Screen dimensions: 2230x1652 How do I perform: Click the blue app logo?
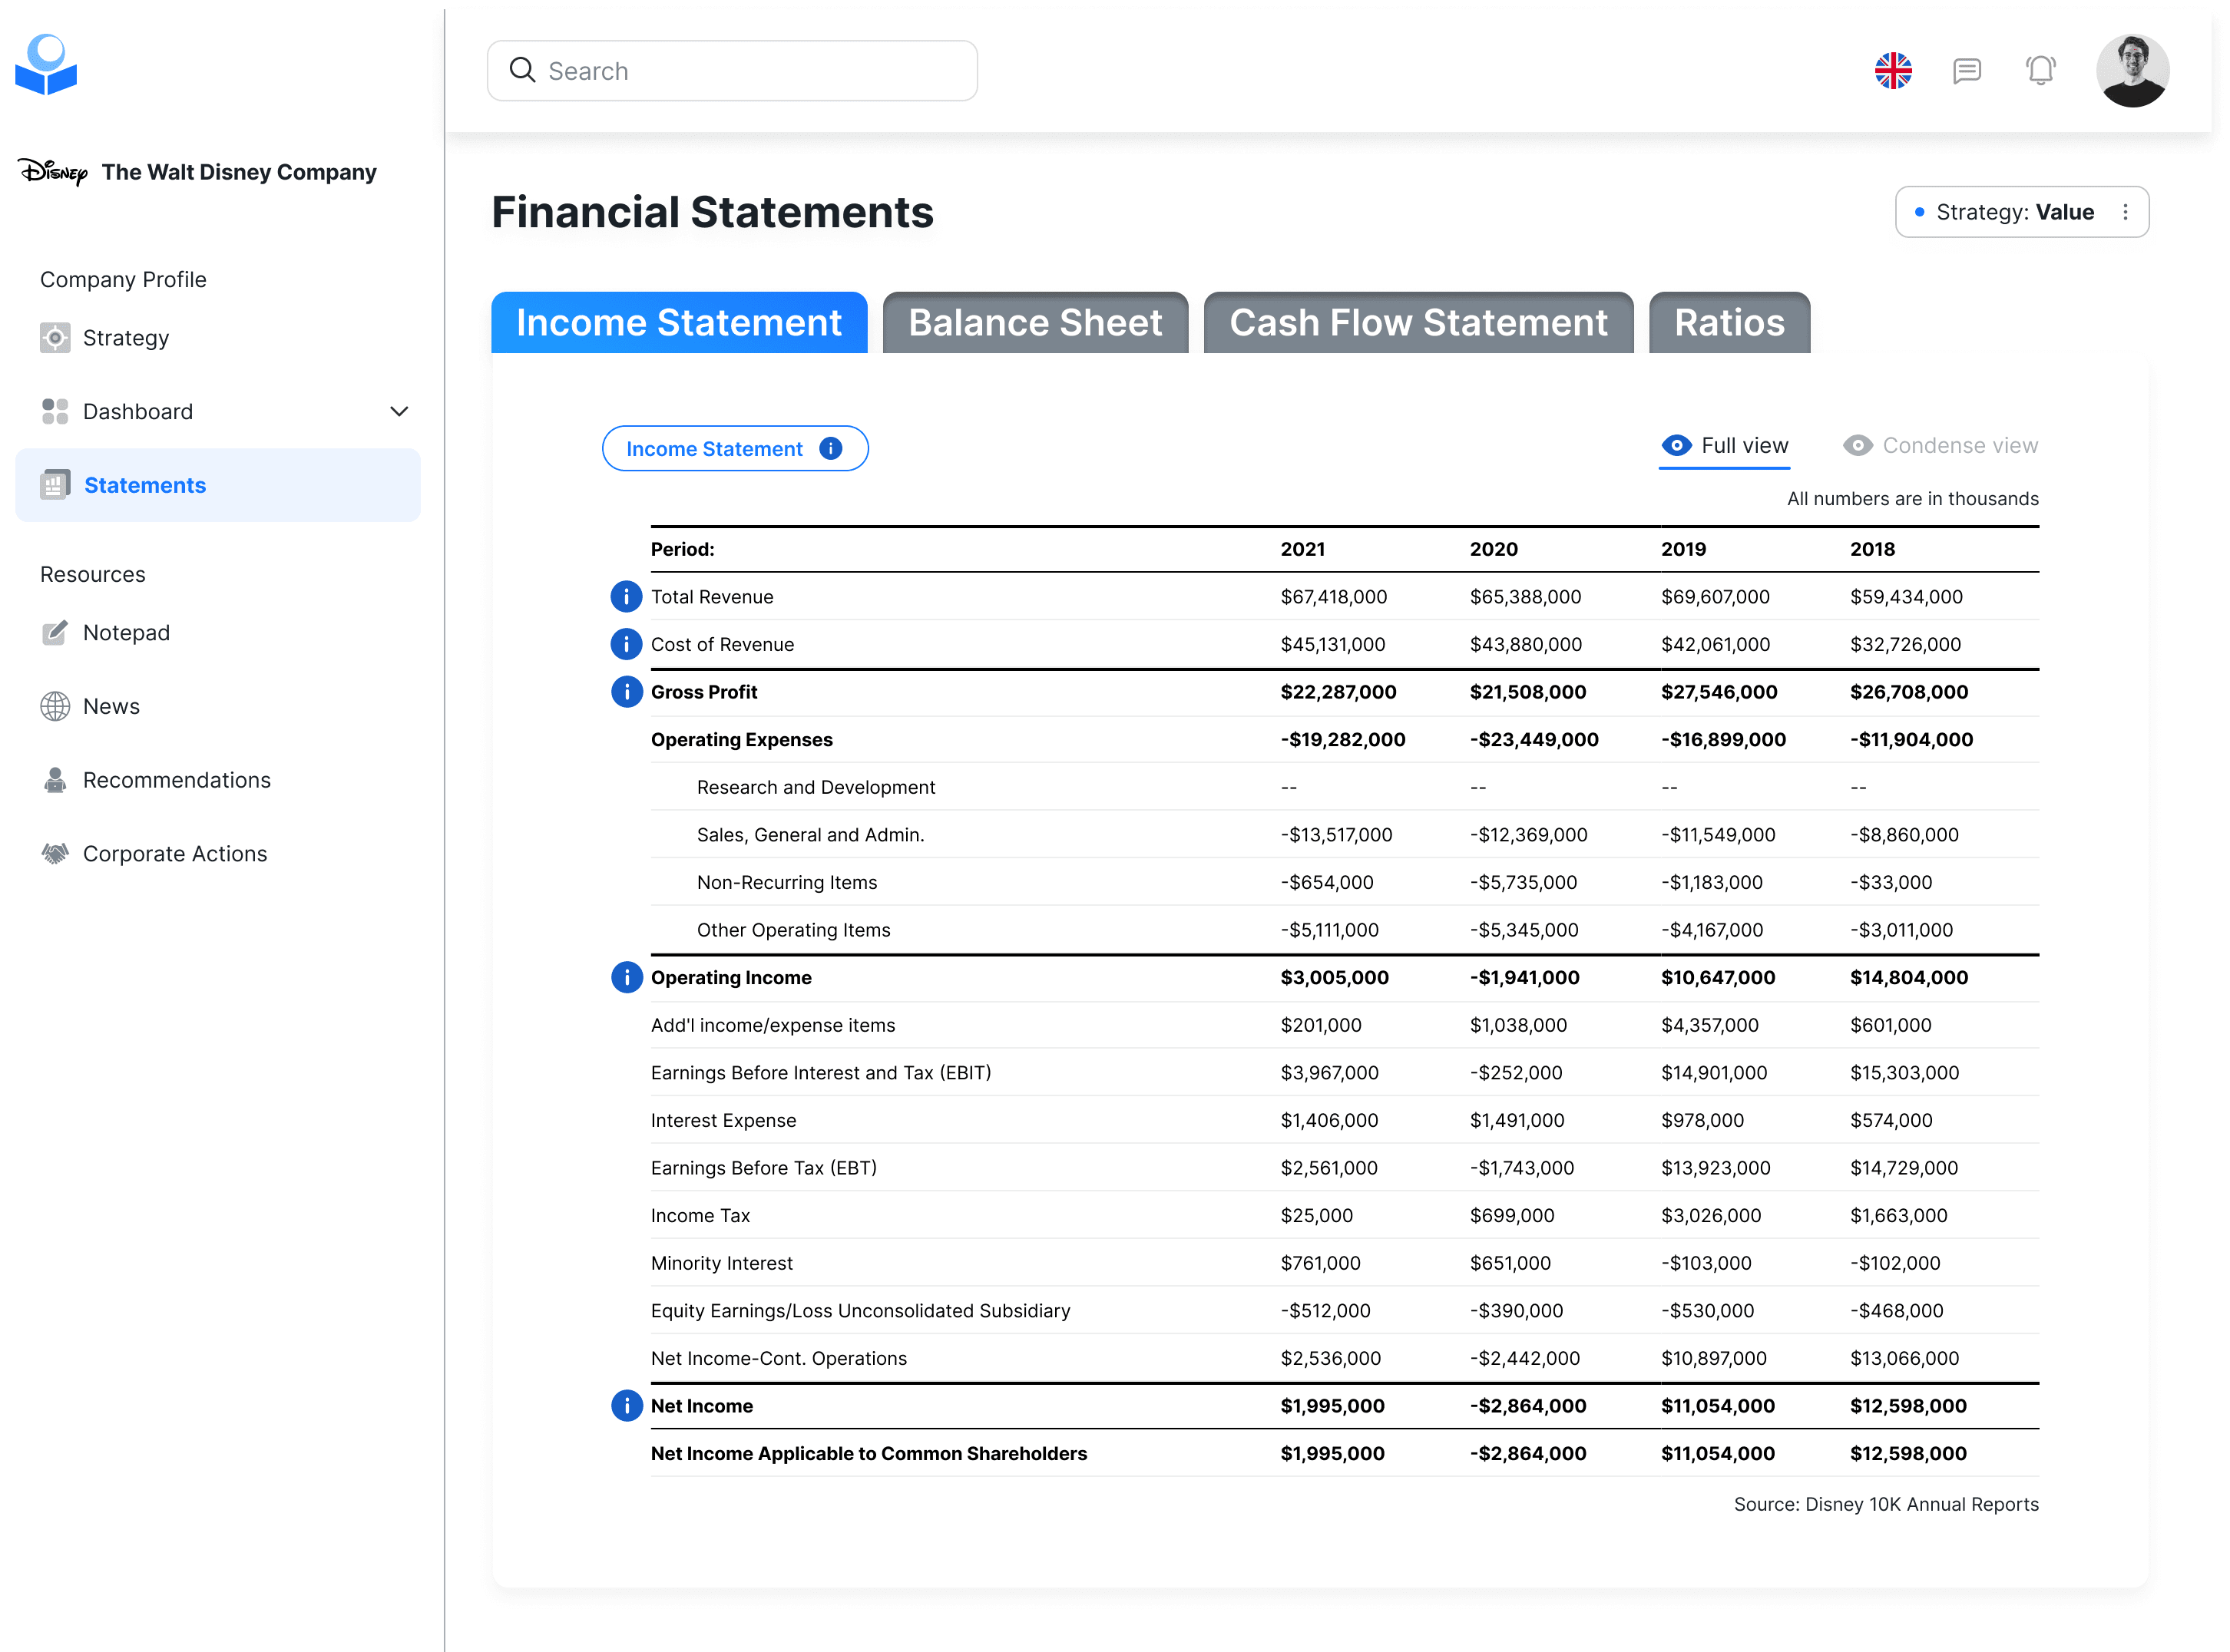click(x=46, y=65)
